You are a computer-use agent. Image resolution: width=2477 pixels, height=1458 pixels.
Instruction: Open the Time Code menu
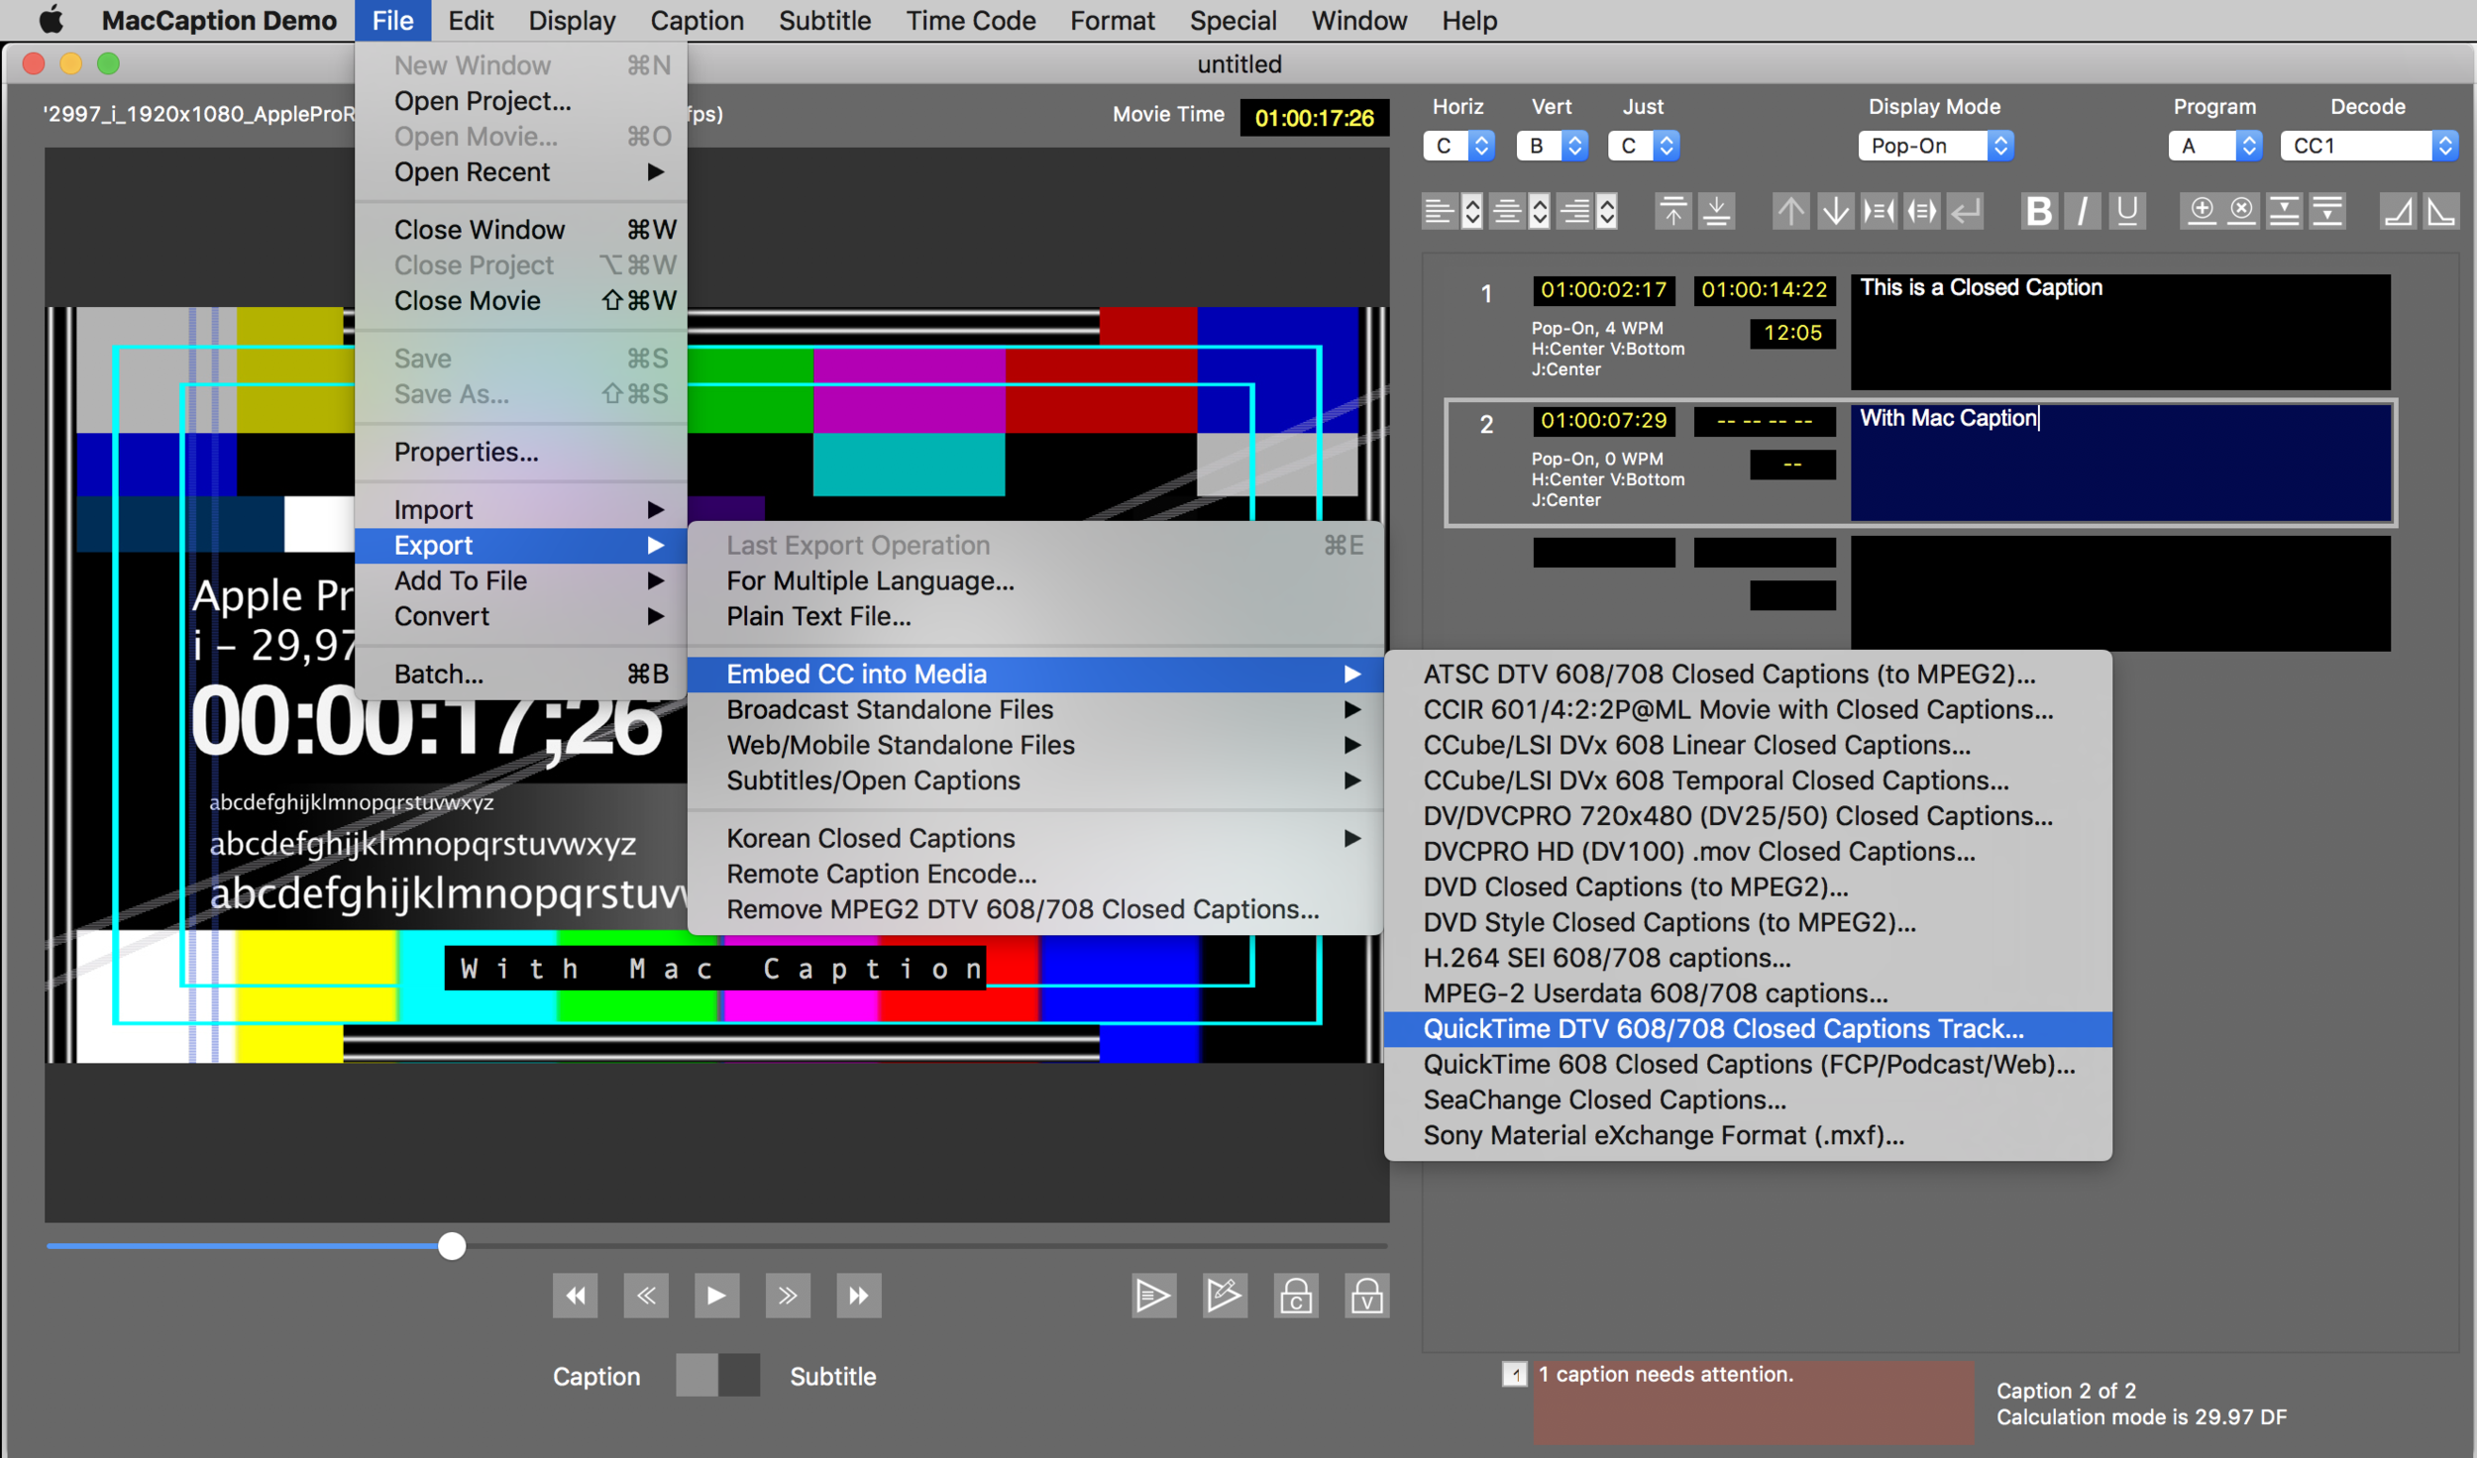(x=970, y=21)
